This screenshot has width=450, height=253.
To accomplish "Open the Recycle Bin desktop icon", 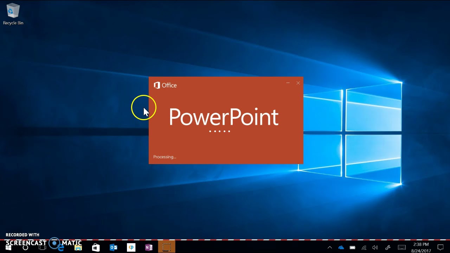I will pos(13,15).
